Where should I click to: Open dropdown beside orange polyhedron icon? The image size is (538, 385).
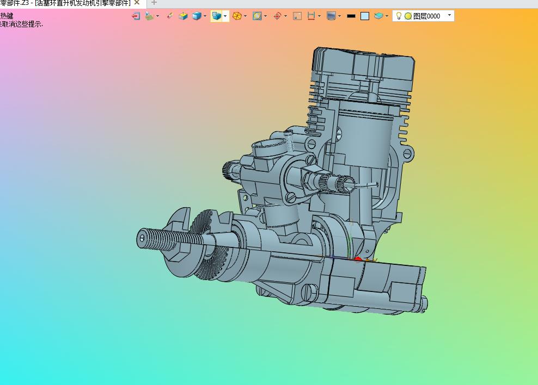click(246, 16)
